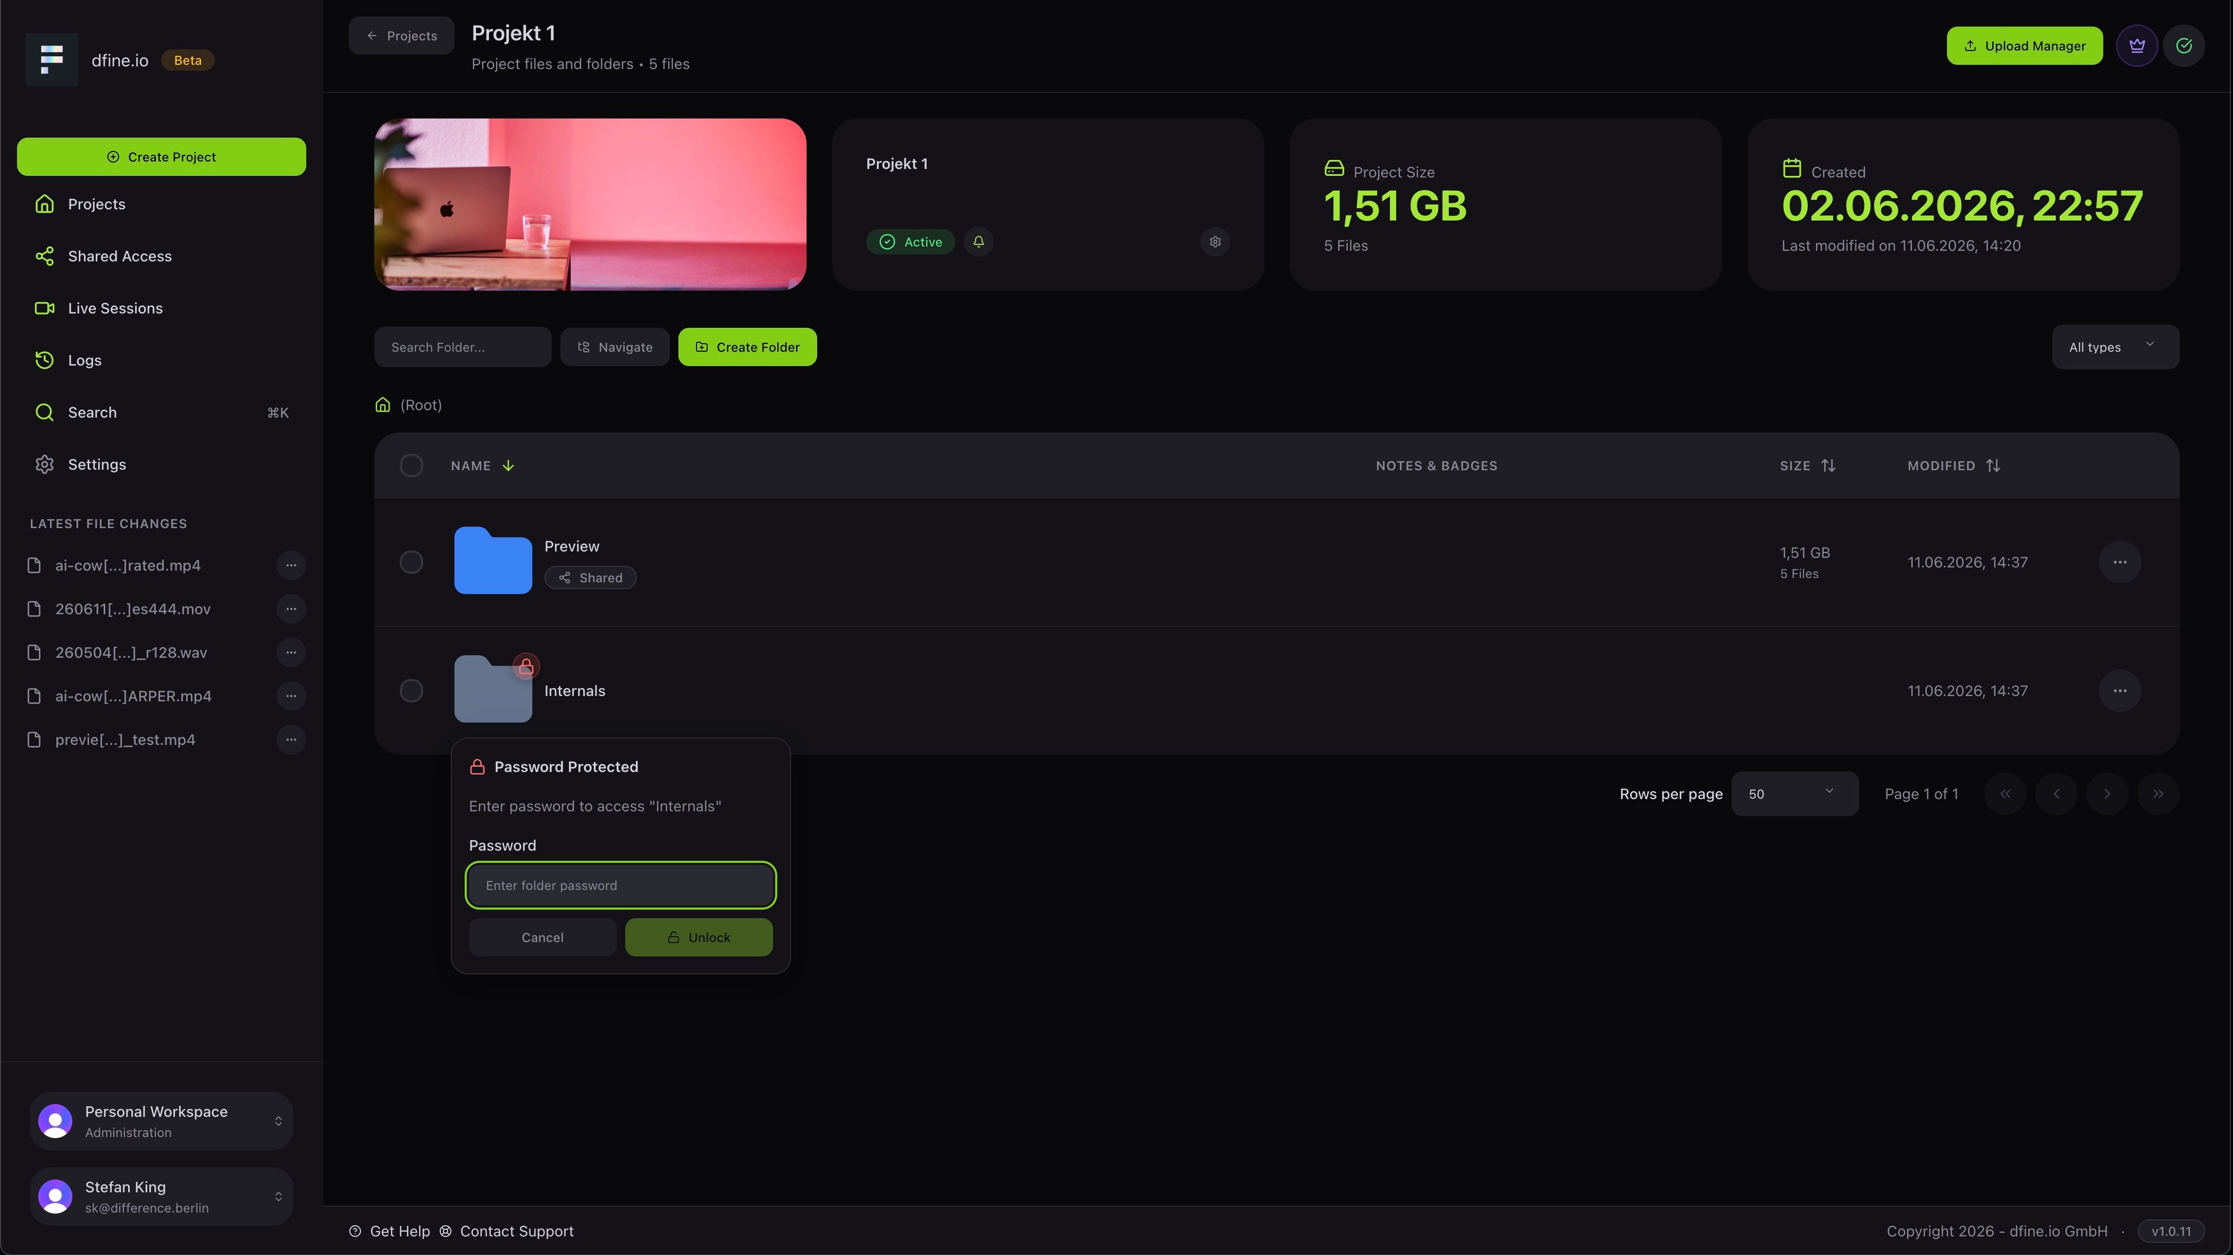2233x1255 pixels.
Task: Open more options for Internals row
Action: point(2119,690)
